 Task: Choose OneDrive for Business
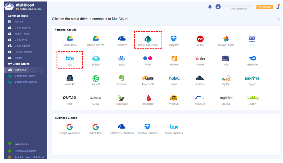(121, 126)
